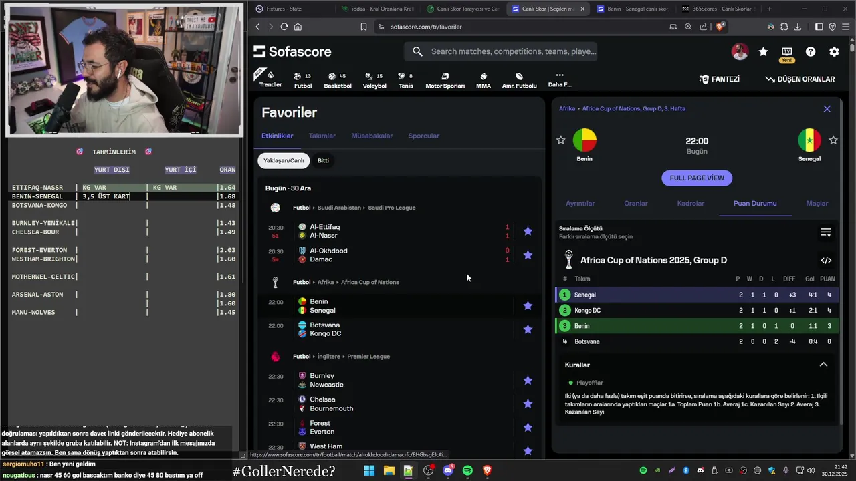This screenshot has width=856, height=481.
Task: Open the browser downloads icon
Action: tap(797, 27)
